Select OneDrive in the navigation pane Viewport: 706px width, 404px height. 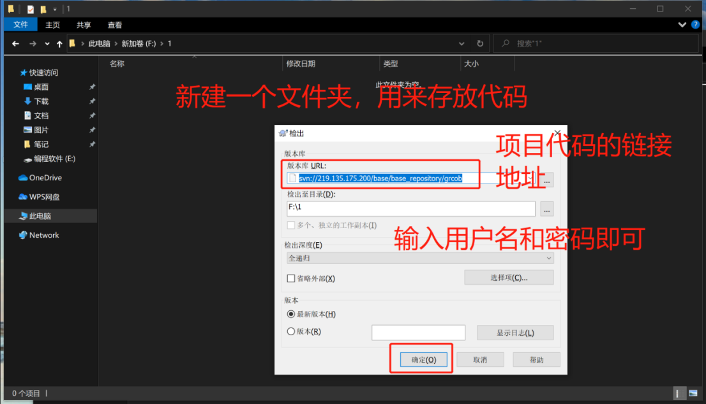(x=45, y=178)
